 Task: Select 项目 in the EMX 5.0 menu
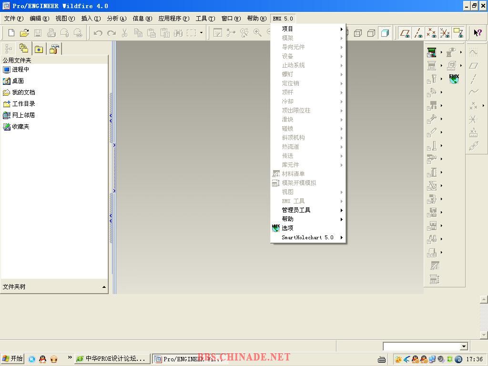[308, 29]
